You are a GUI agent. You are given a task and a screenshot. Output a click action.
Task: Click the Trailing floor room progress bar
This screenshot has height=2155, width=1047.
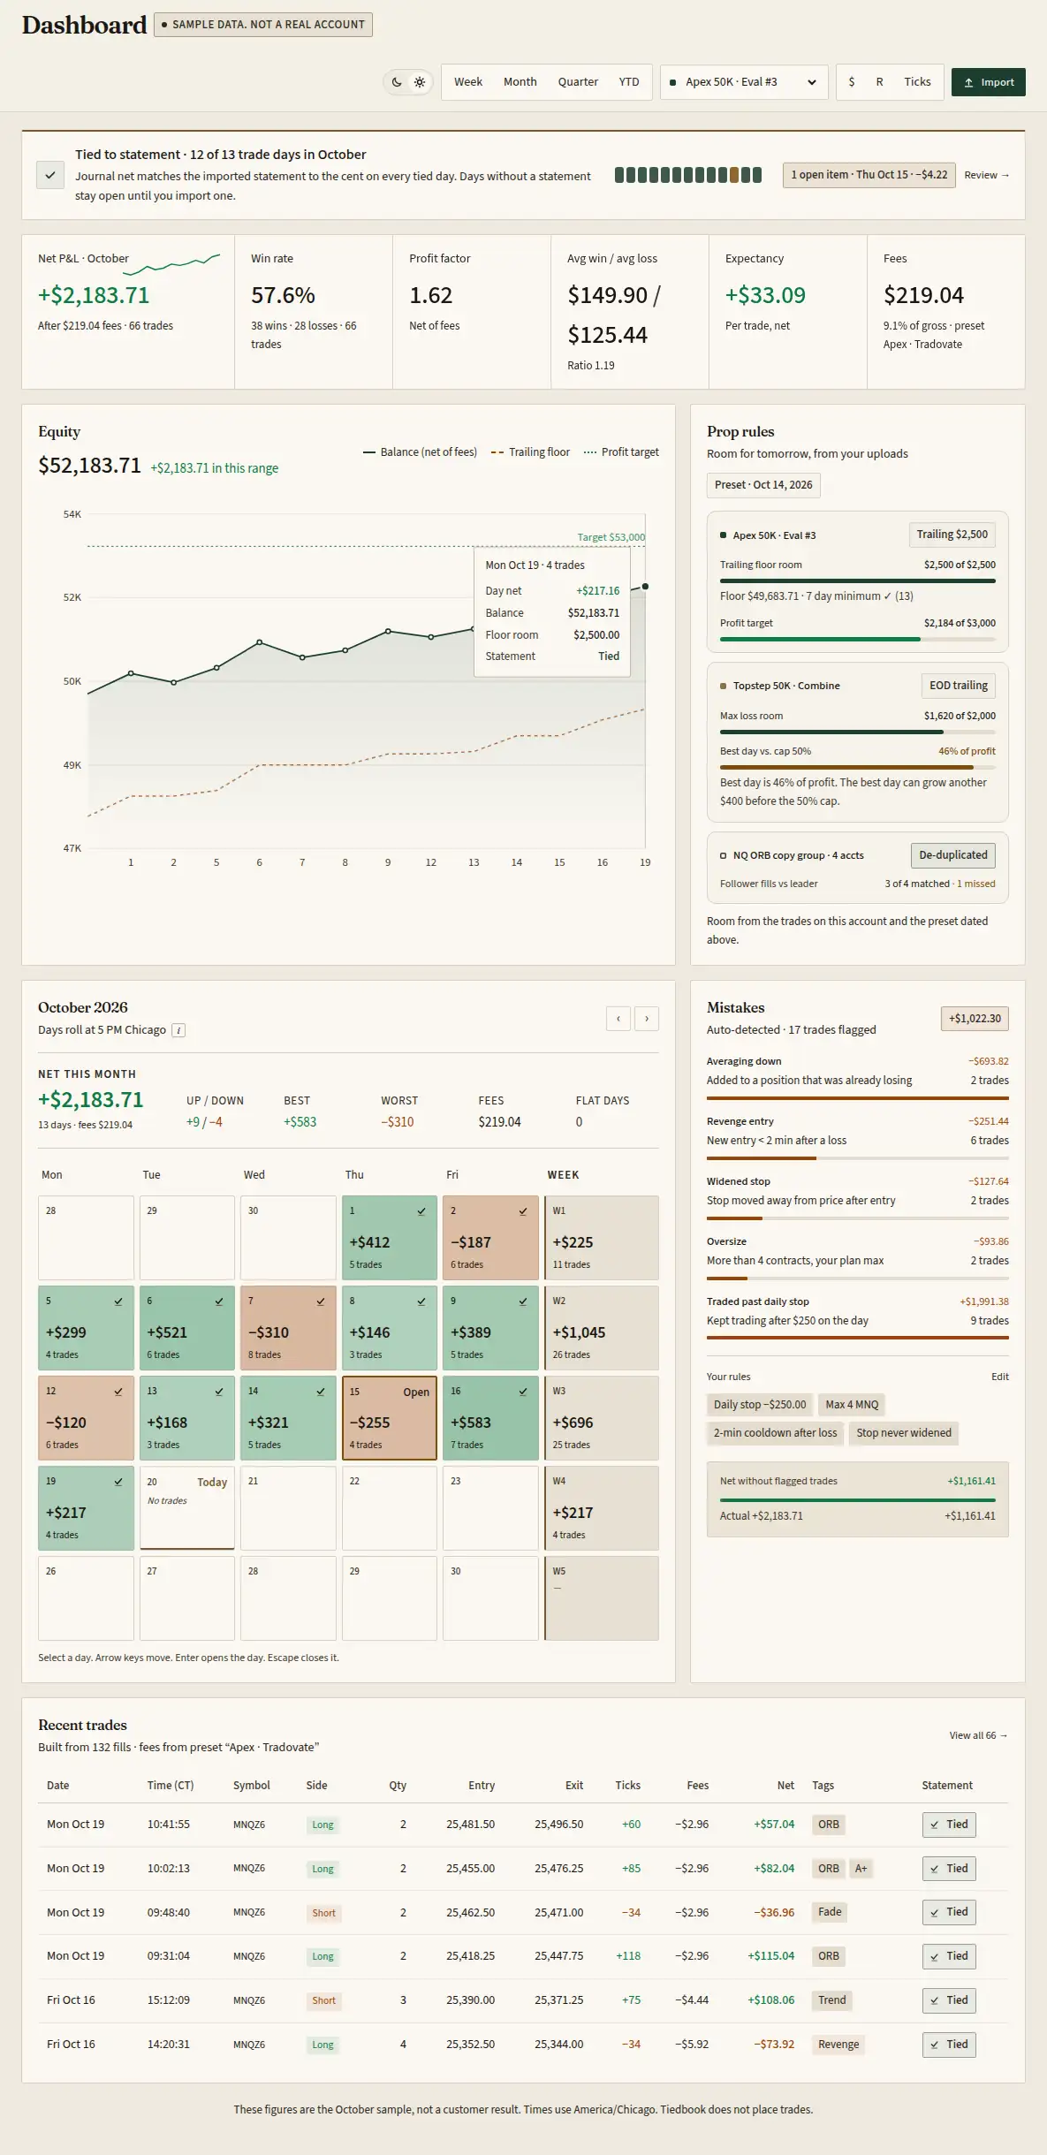(858, 580)
